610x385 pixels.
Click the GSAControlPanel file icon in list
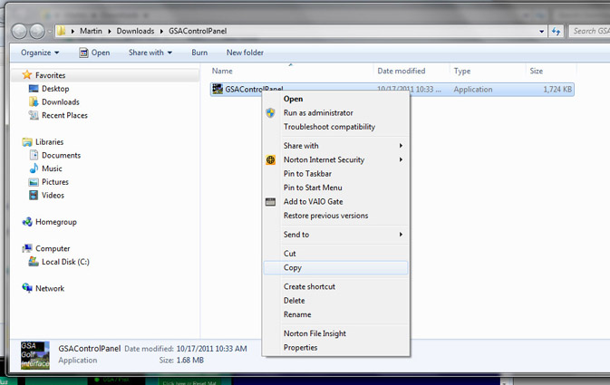tap(217, 89)
